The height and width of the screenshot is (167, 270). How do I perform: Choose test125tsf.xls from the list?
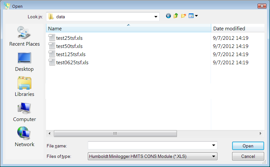(x=71, y=54)
